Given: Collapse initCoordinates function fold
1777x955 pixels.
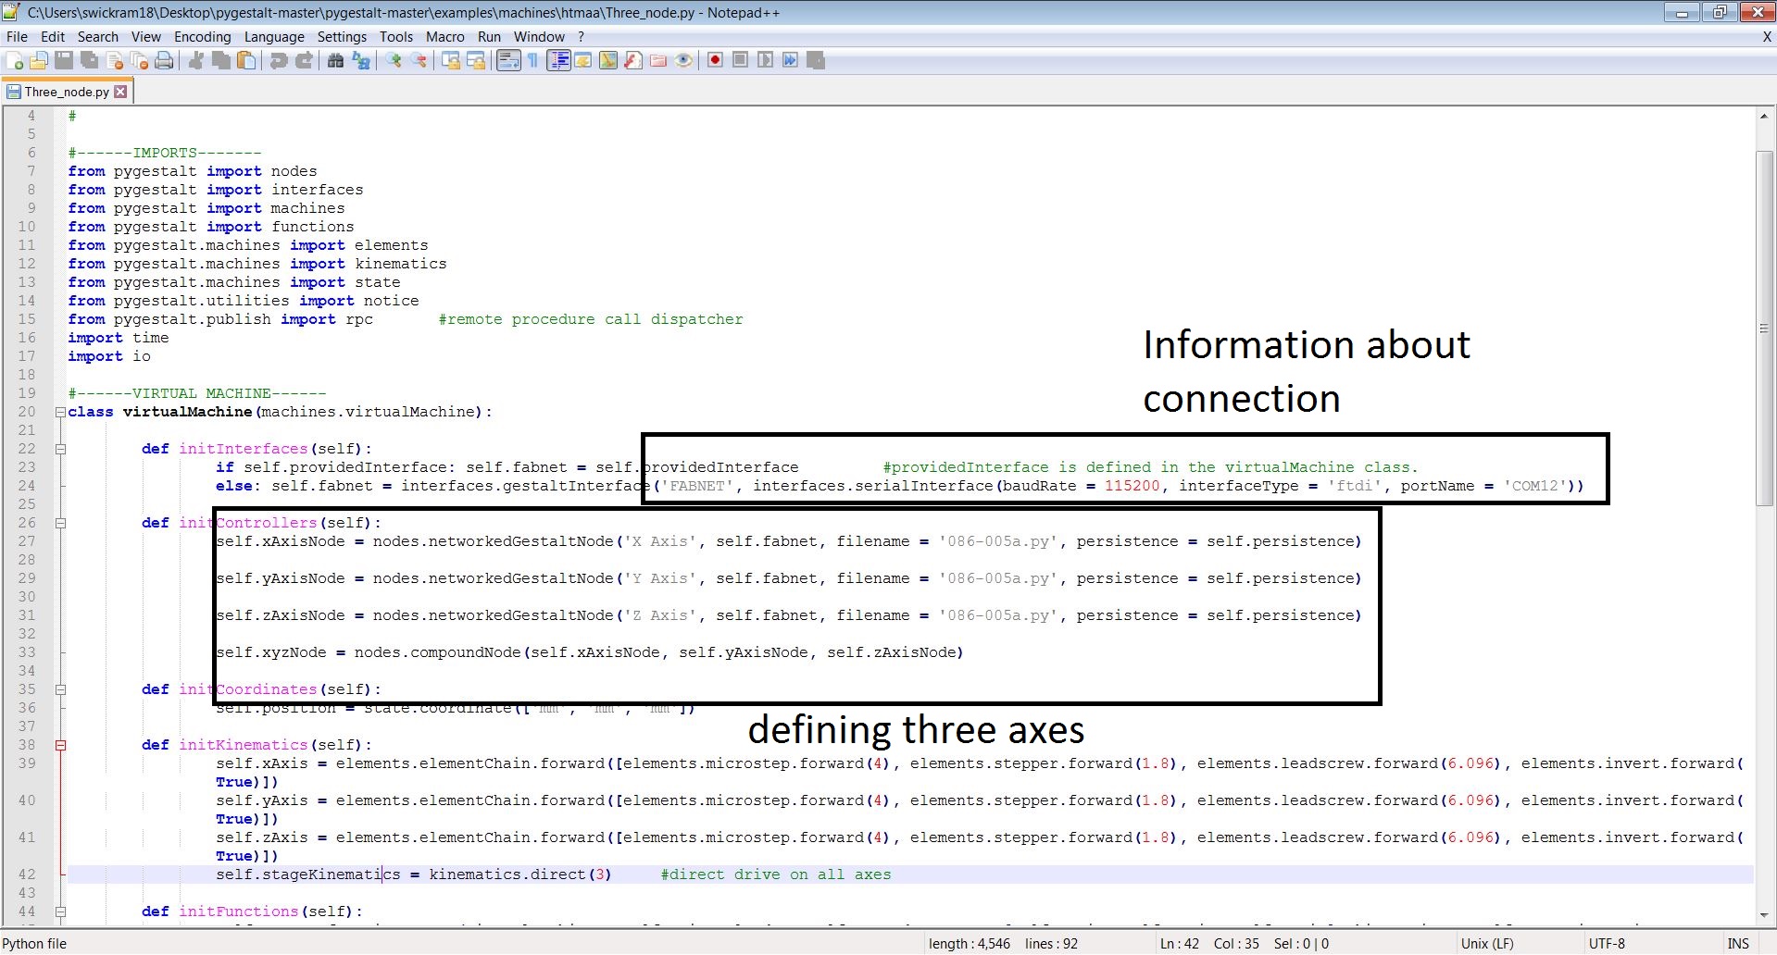Looking at the screenshot, I should click(60, 689).
